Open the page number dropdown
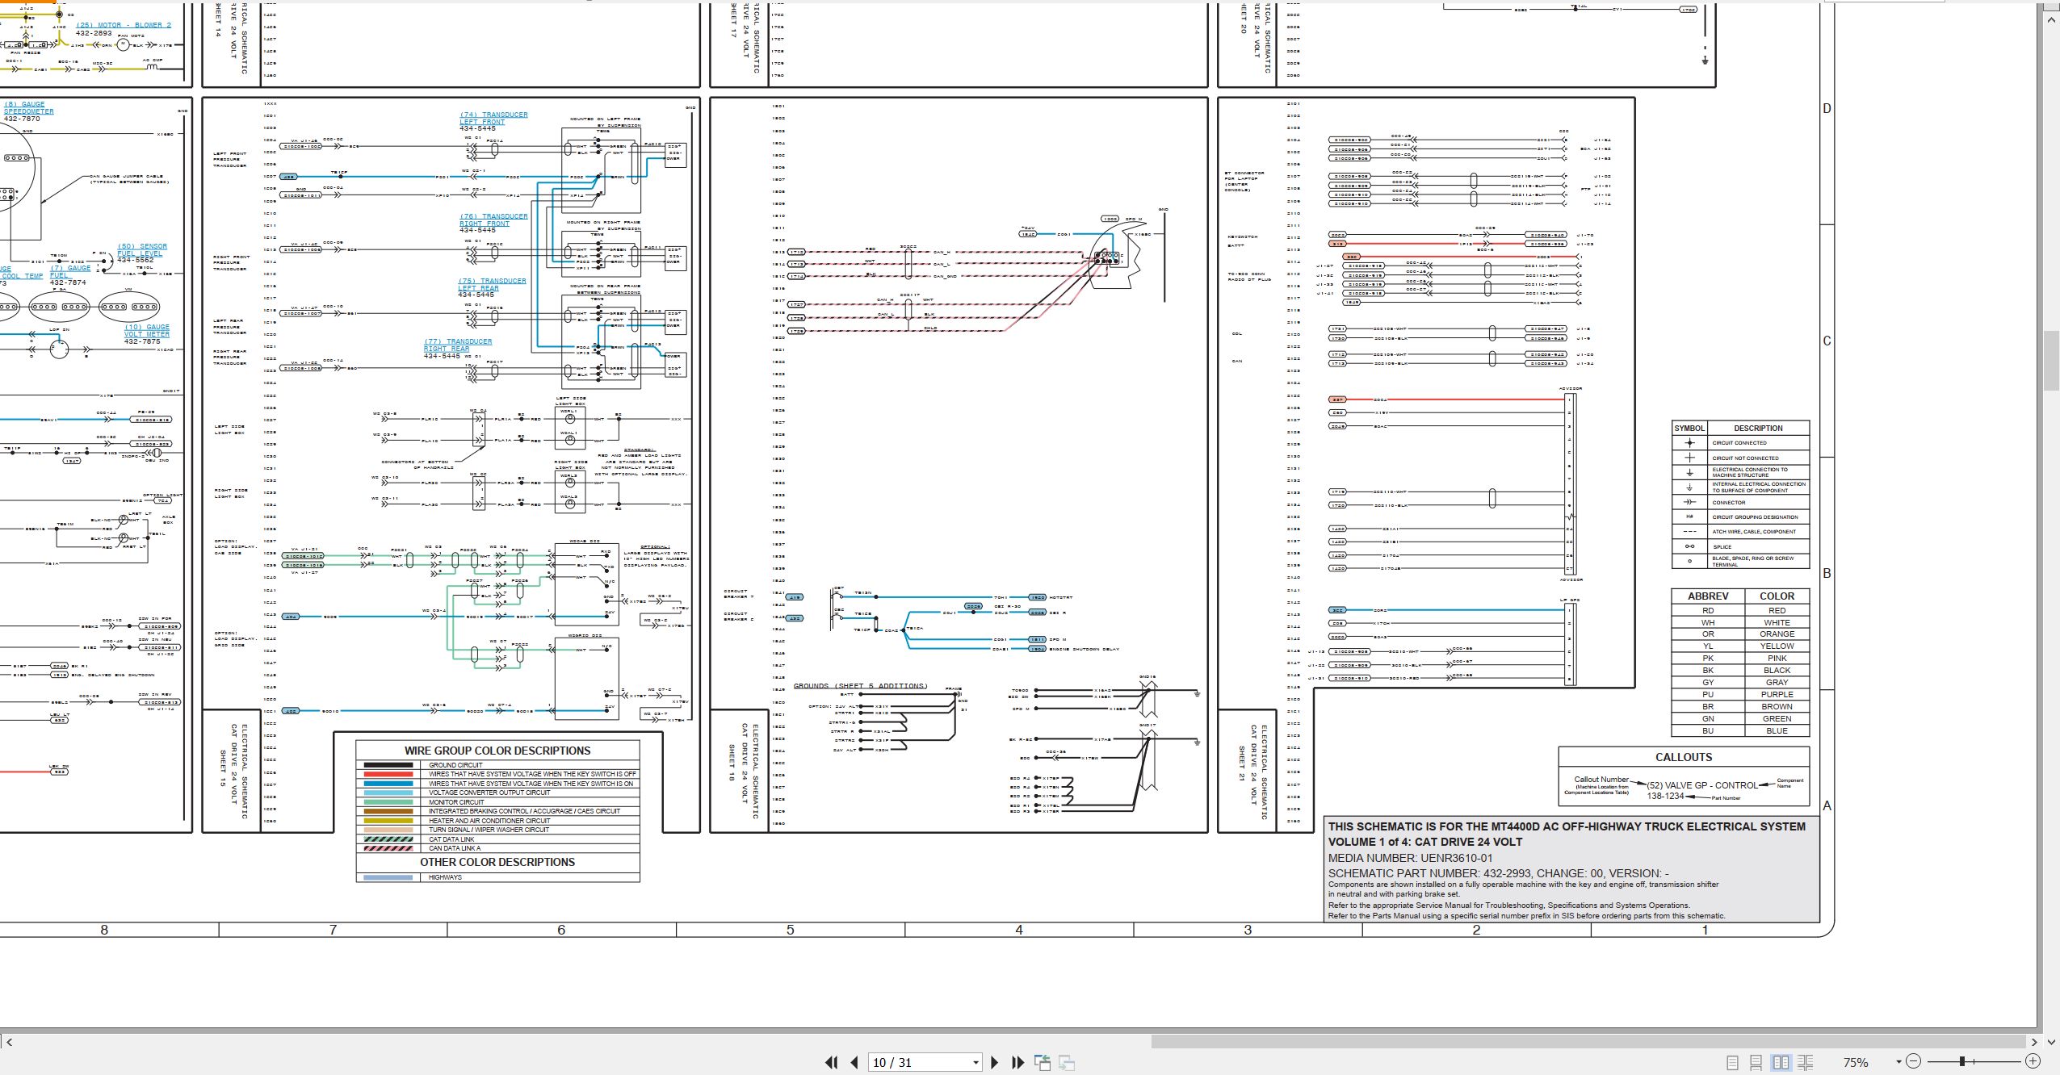This screenshot has height=1075, width=2060. coord(975,1062)
